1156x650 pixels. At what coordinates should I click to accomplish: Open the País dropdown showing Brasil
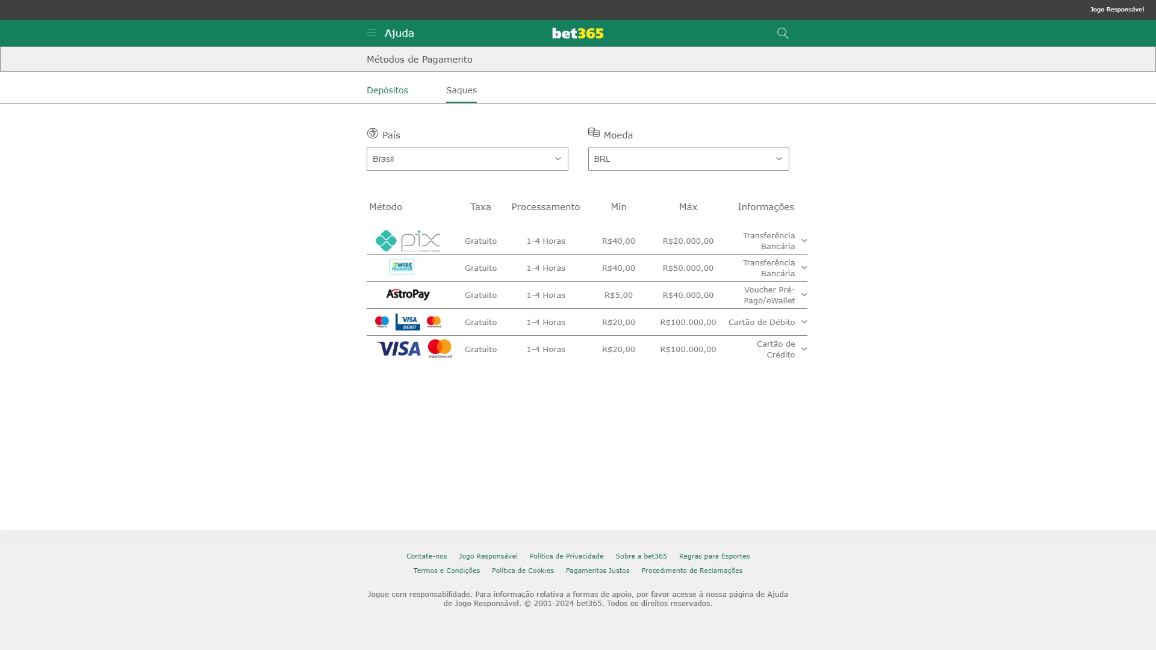point(467,159)
